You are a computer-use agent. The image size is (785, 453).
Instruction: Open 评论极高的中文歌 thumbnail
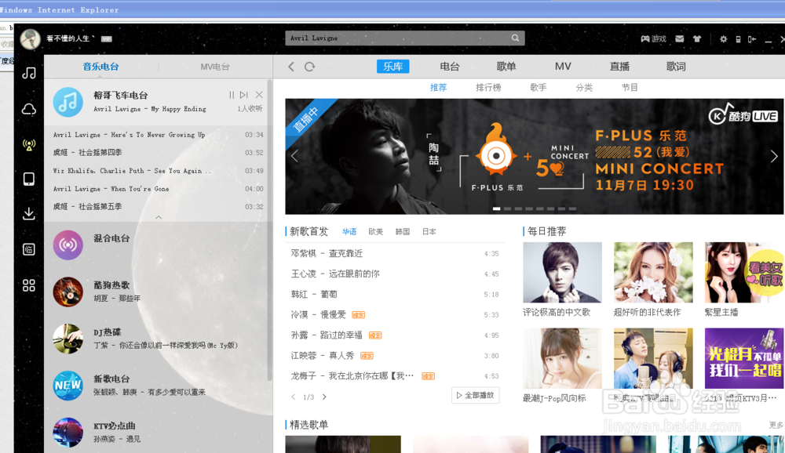[562, 273]
